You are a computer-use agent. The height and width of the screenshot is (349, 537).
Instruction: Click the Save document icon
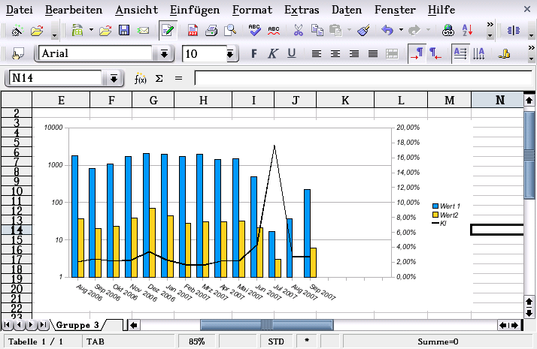(x=124, y=31)
